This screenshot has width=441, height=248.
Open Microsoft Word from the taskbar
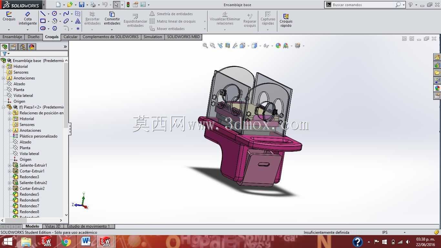coord(86,242)
